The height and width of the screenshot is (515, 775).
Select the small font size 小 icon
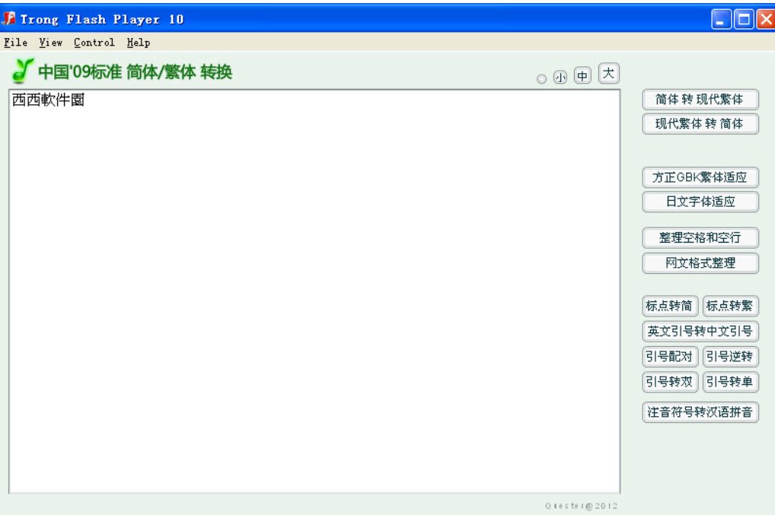coord(560,78)
